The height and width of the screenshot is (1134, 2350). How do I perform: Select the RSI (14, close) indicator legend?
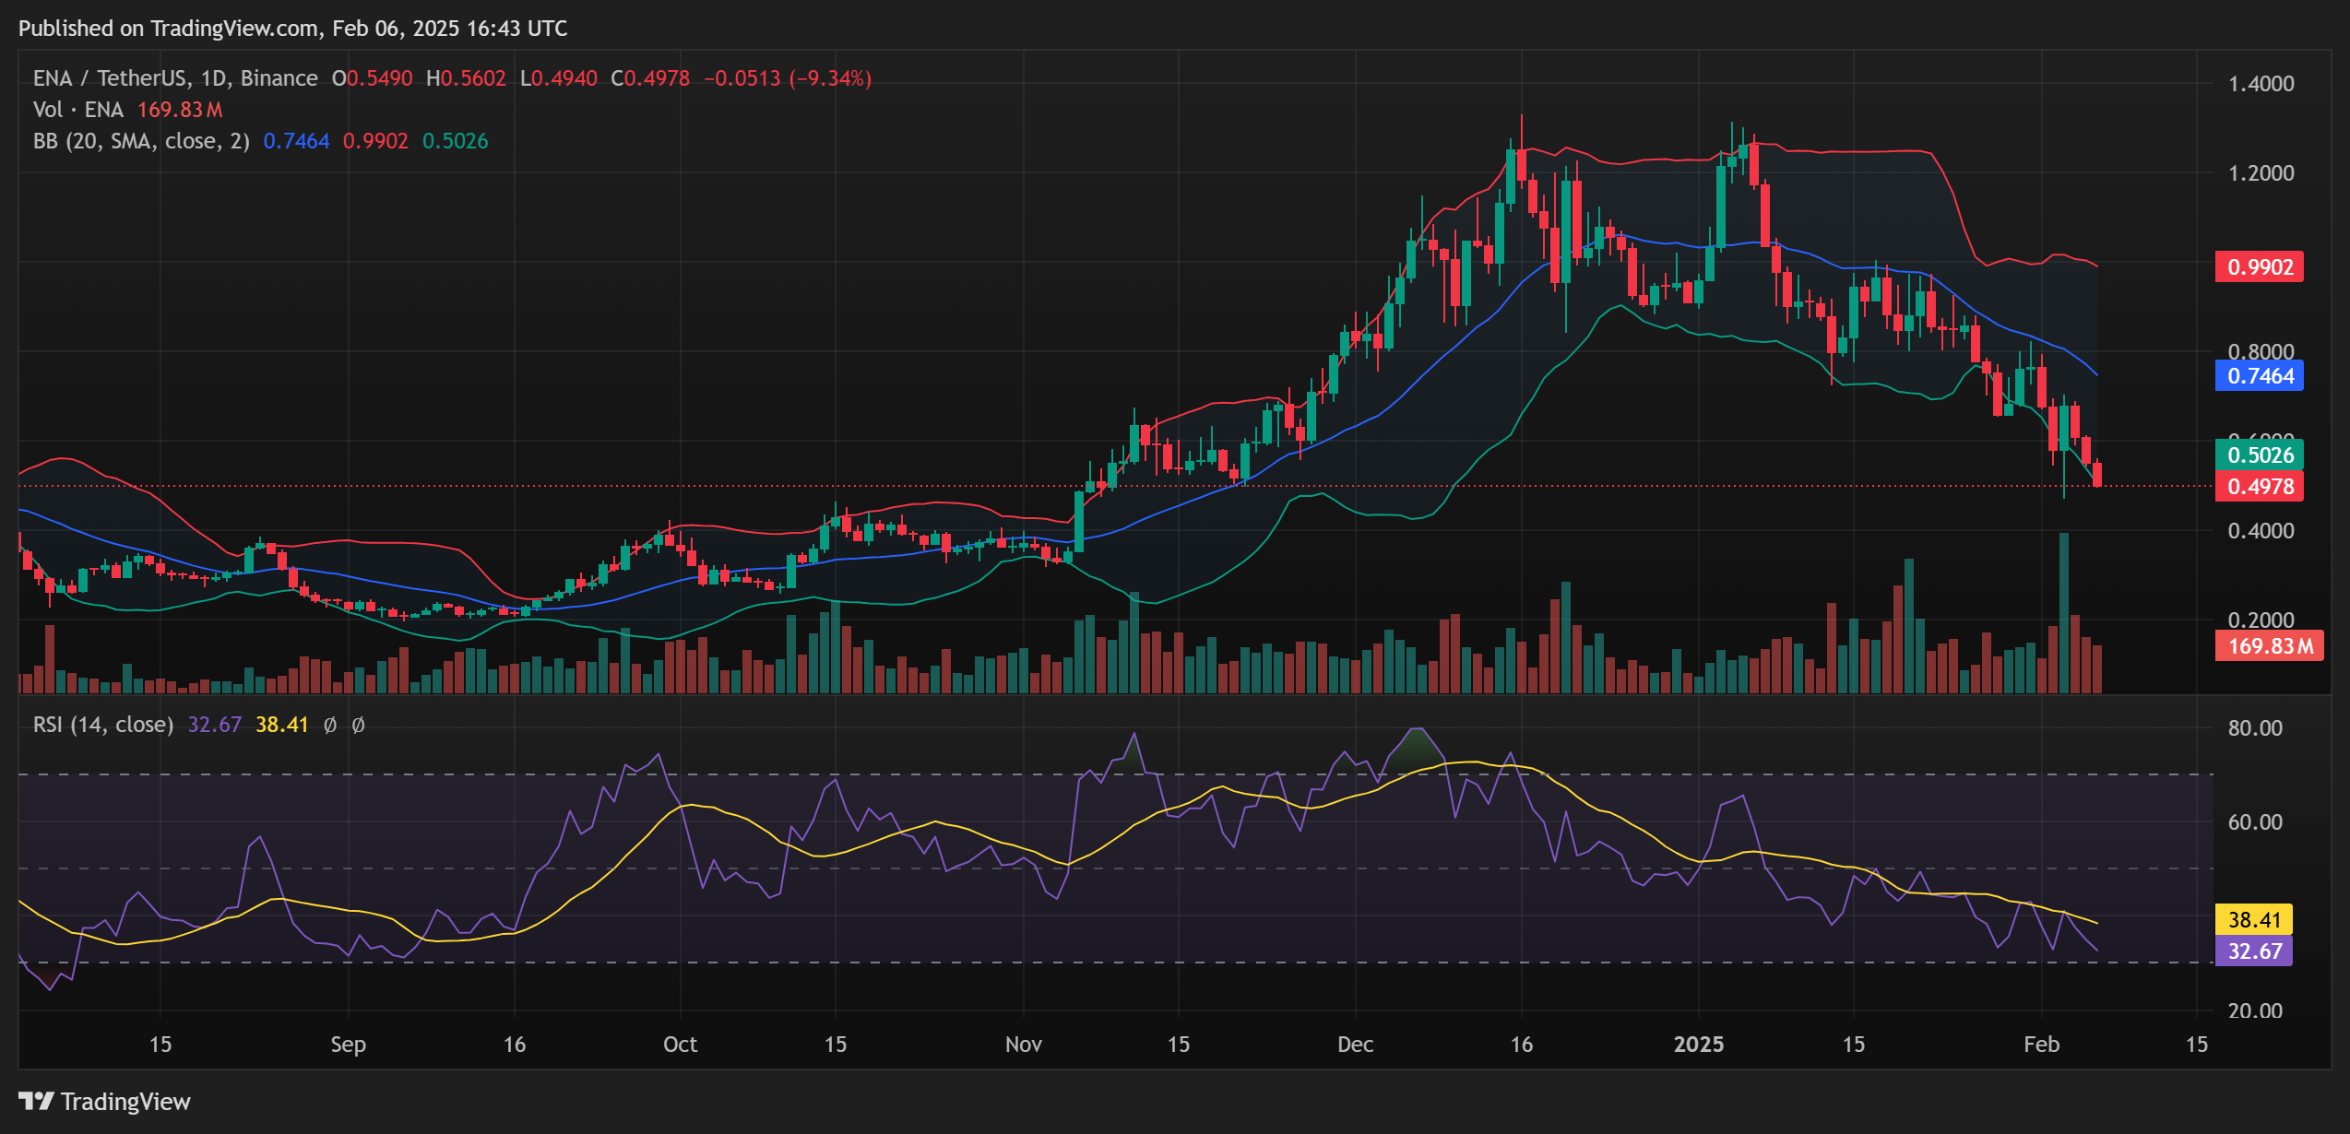coord(103,725)
